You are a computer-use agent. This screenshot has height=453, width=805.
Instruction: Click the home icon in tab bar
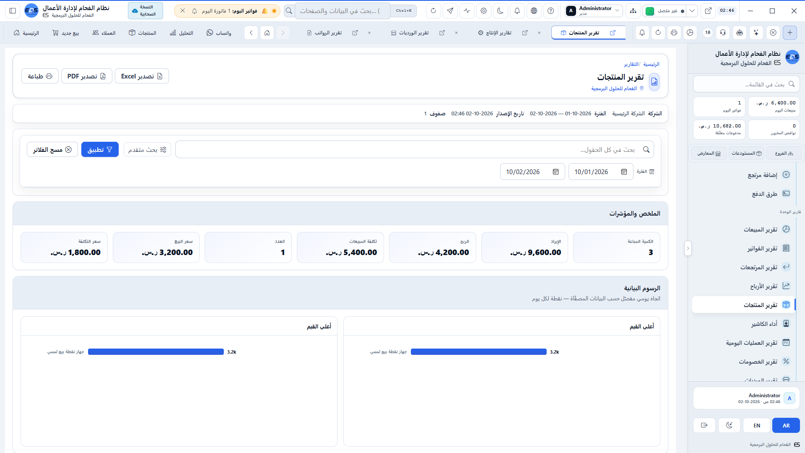[x=267, y=33]
